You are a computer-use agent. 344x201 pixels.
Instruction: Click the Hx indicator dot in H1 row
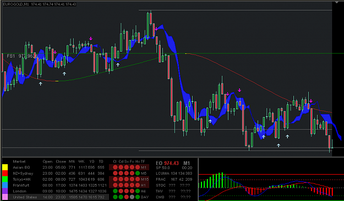pyautogui.click(x=138, y=185)
